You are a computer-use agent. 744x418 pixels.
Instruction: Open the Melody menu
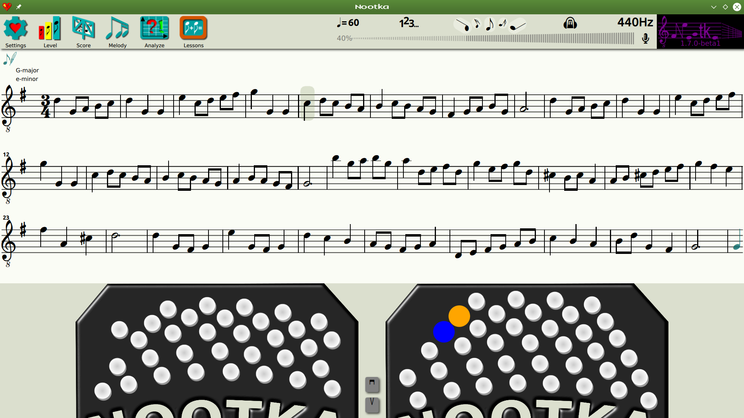(x=117, y=32)
